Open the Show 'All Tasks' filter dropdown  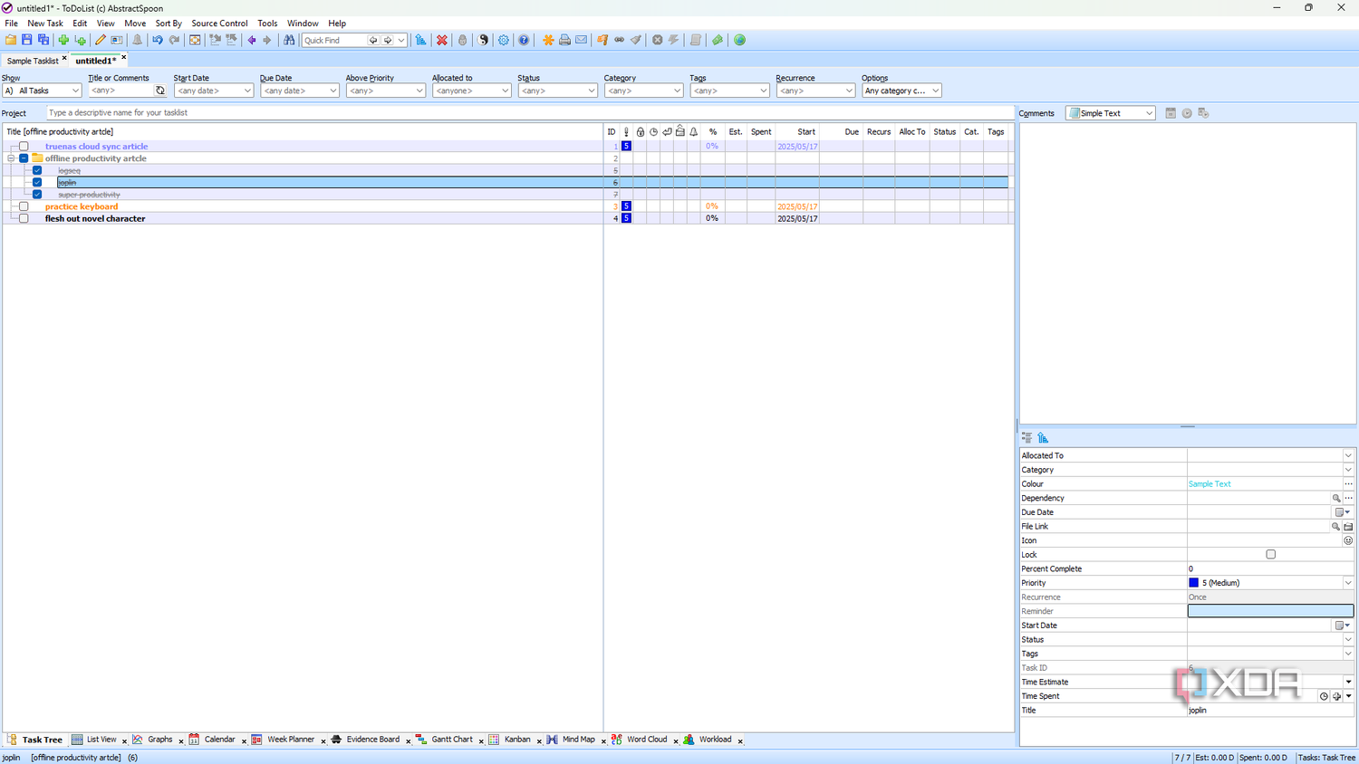(42, 91)
